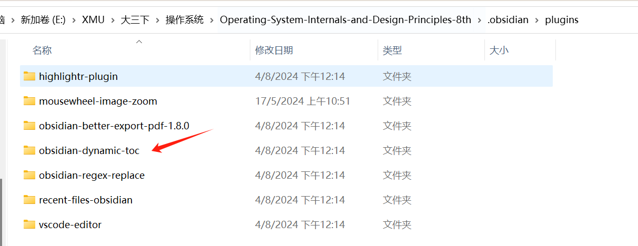
Task: Click the obsidian-regex-replace folder icon
Action: [29, 175]
